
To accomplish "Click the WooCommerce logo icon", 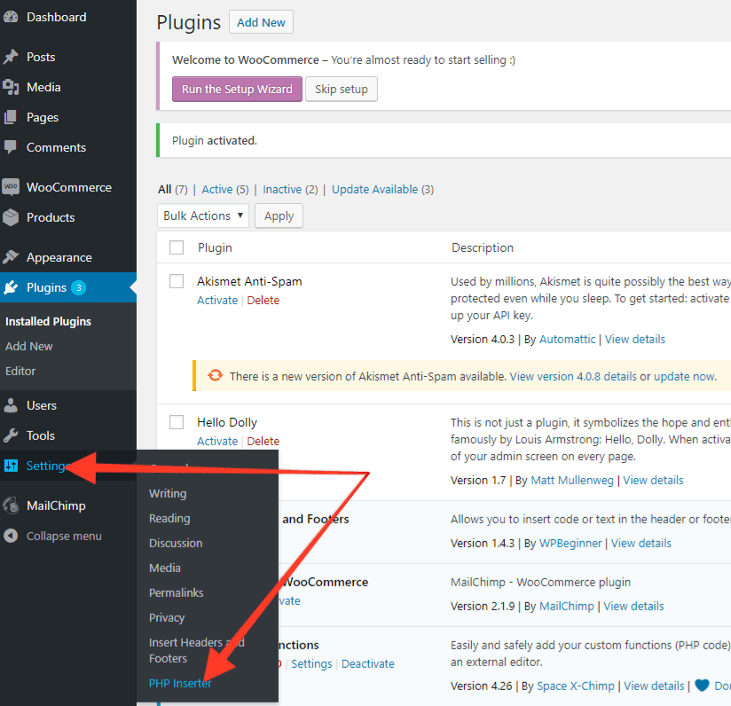I will [11, 187].
